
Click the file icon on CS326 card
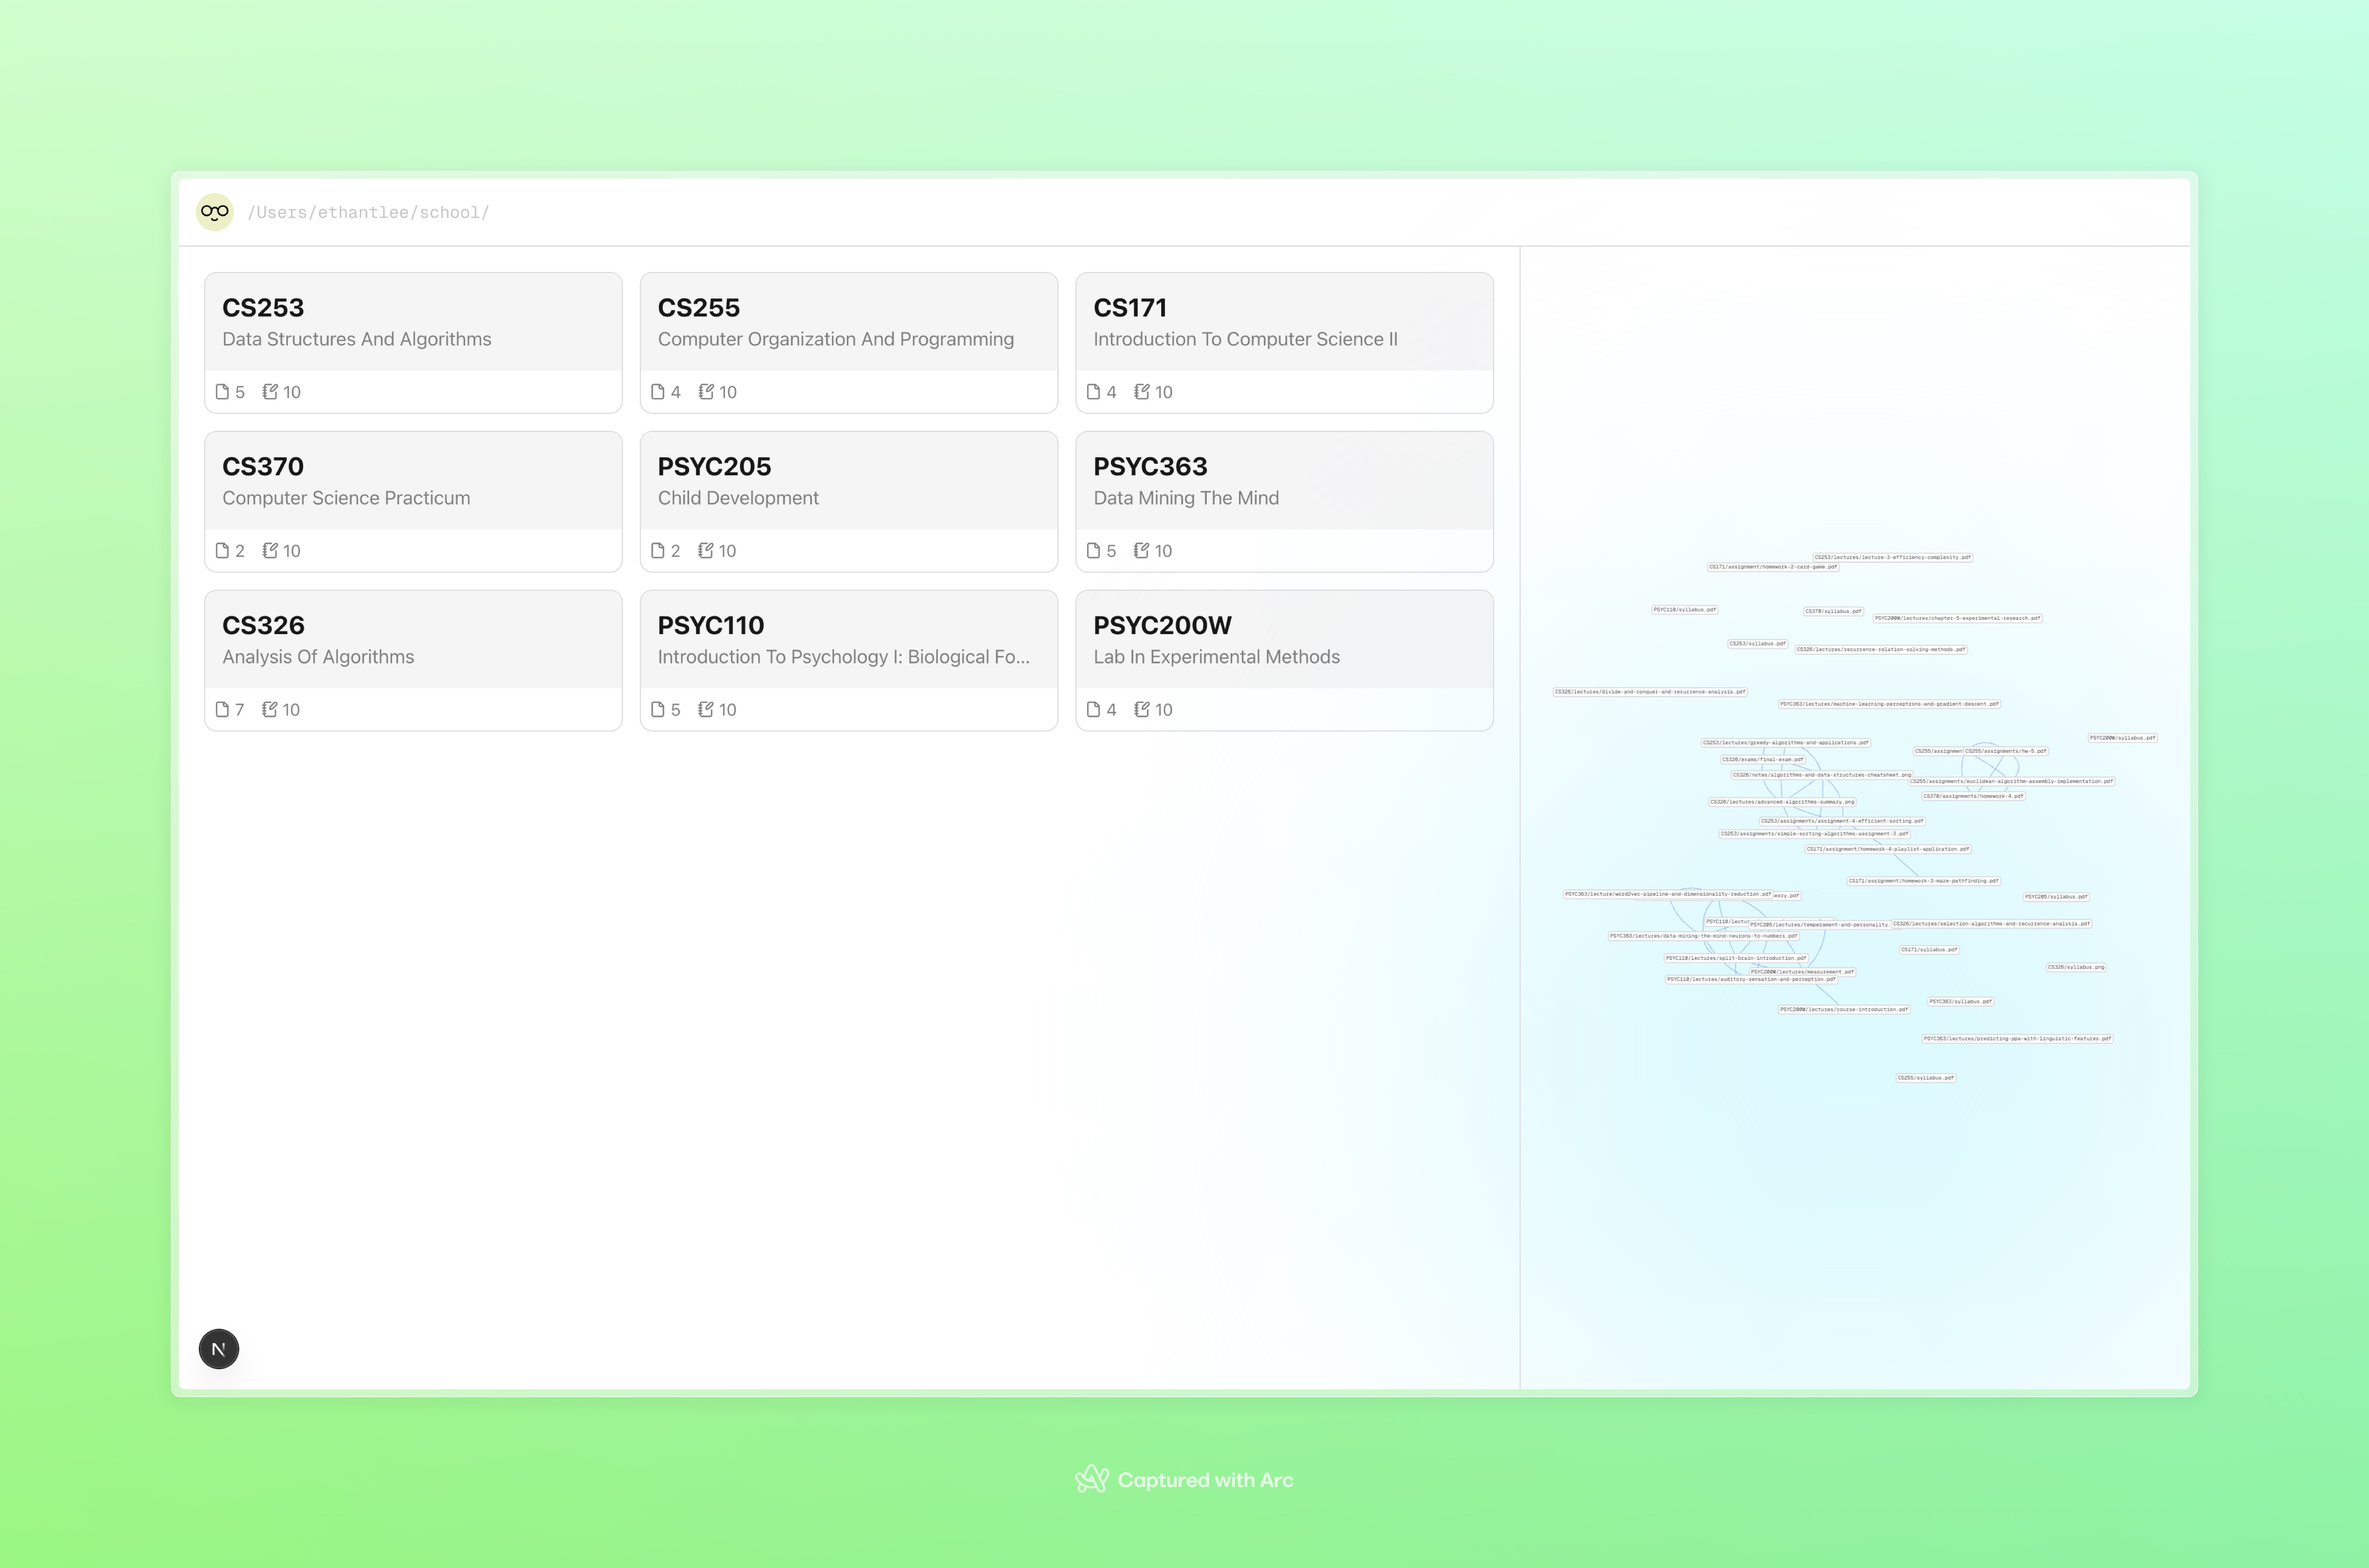223,710
